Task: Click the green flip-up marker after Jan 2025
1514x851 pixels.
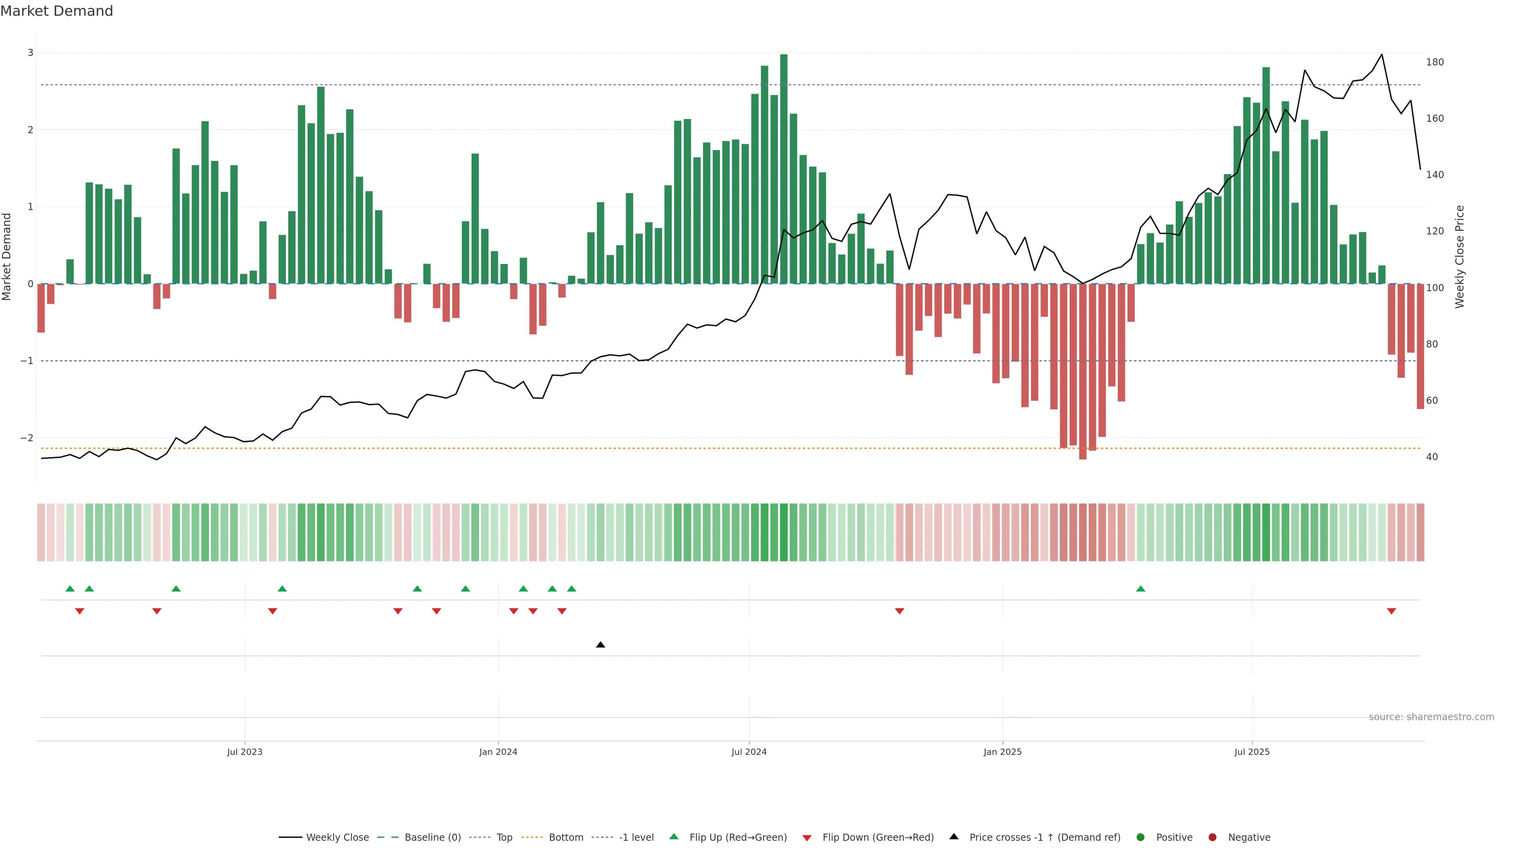Action: [1141, 589]
